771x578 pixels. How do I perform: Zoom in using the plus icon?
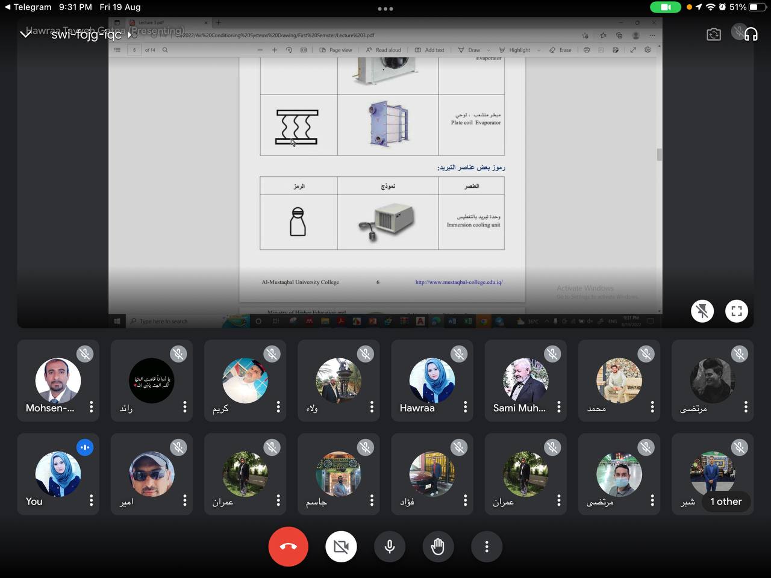point(274,50)
